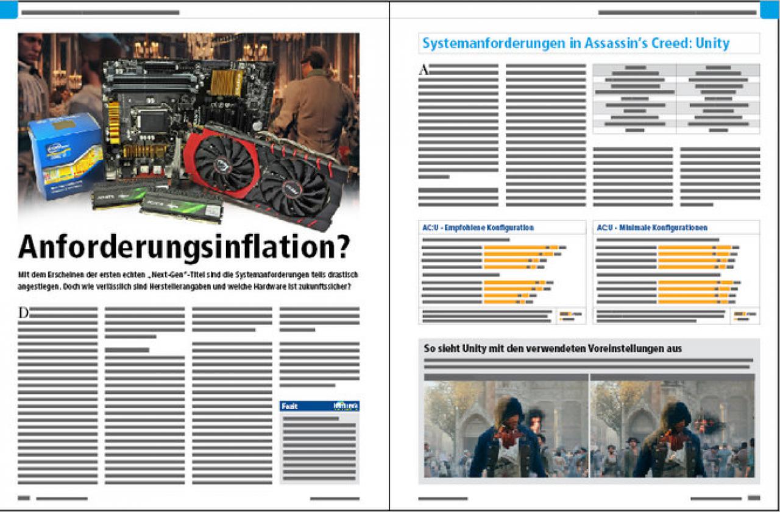Screen dimensions: 780x512
Task: Click the logo in the Fazit box header
Action: pyautogui.click(x=346, y=405)
